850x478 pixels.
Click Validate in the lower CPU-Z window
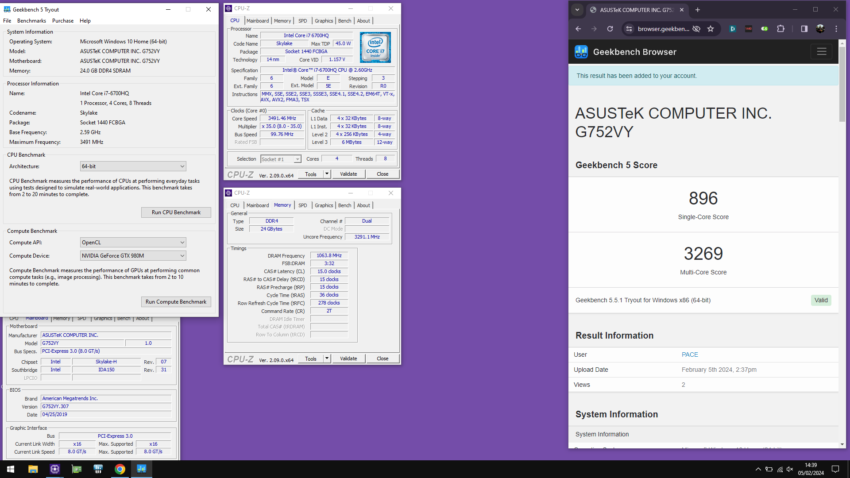tap(348, 358)
